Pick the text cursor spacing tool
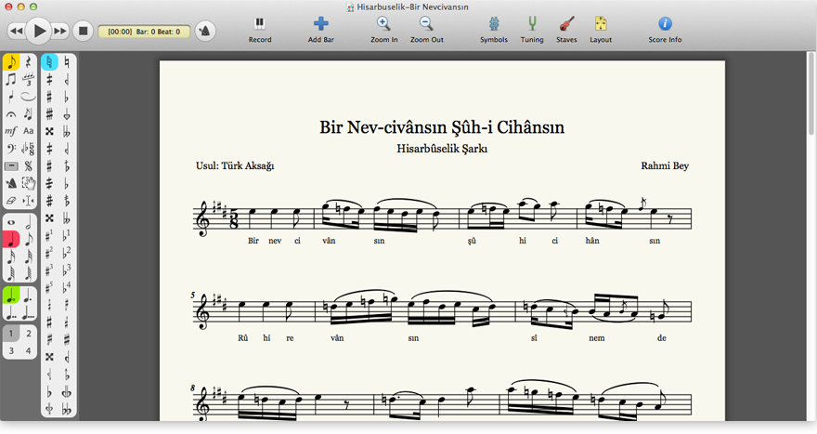The width and height of the screenshot is (817, 434). [x=28, y=201]
